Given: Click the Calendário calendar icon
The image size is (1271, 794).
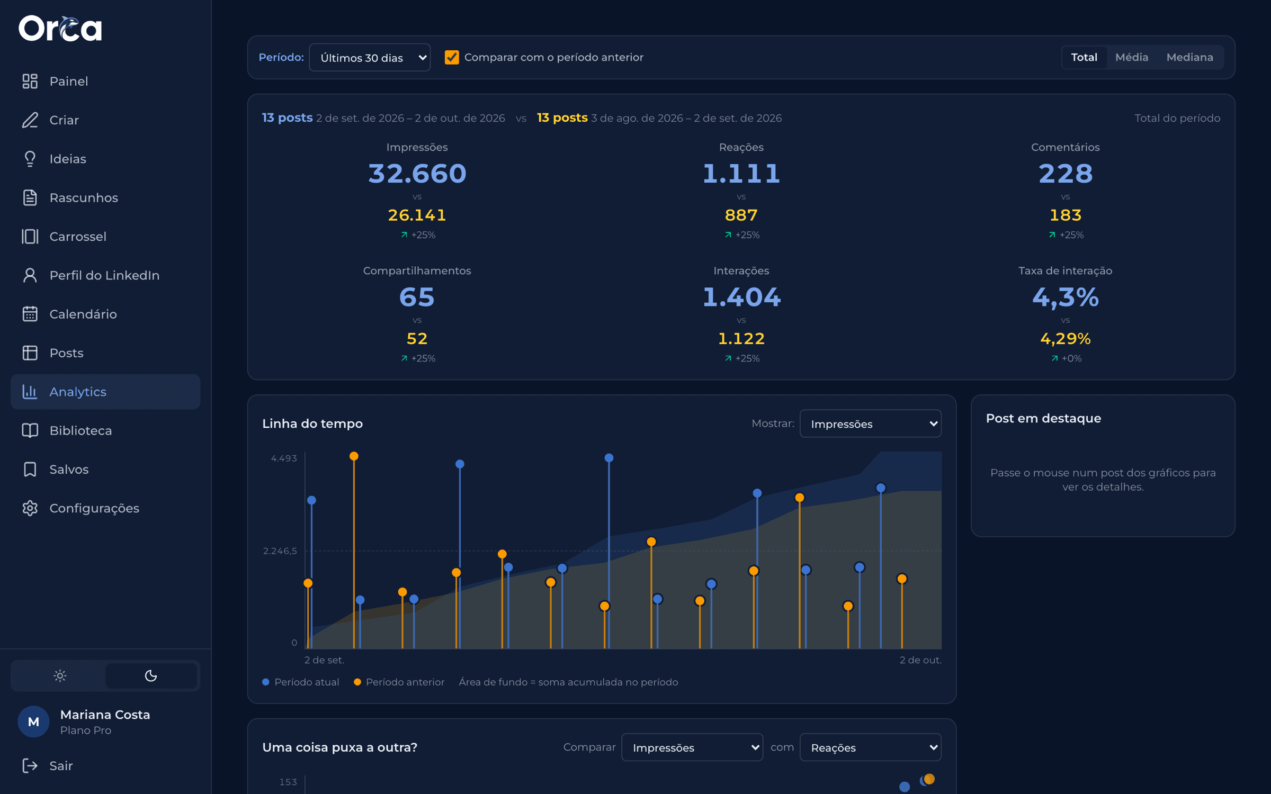Looking at the screenshot, I should tap(30, 314).
